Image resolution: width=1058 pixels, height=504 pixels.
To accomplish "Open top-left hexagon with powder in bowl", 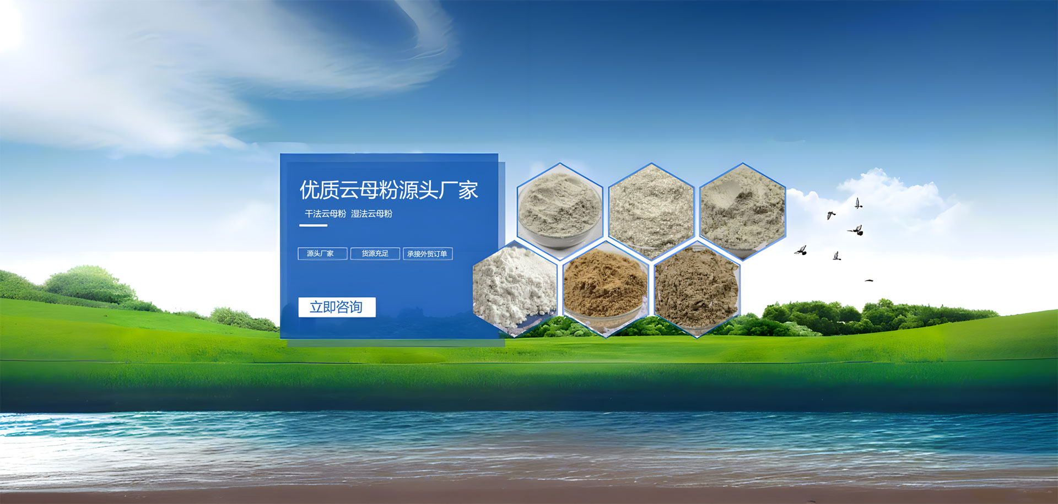I will (x=560, y=209).
